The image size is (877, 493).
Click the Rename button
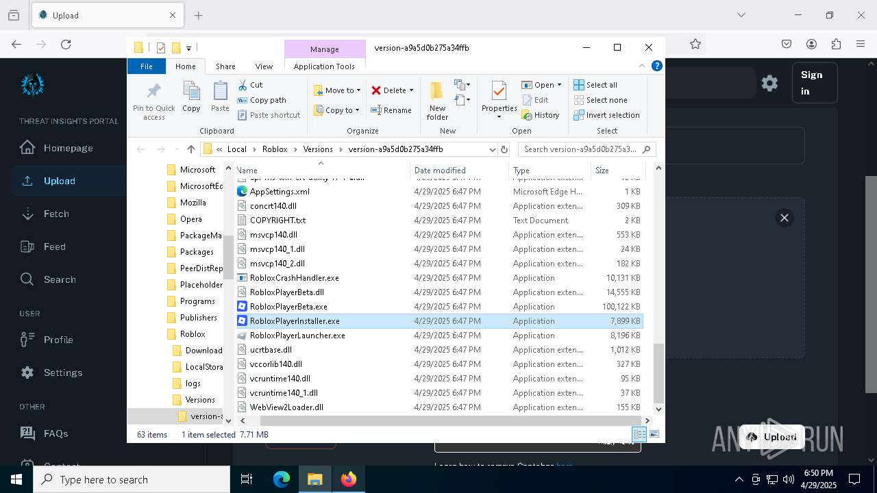click(391, 110)
